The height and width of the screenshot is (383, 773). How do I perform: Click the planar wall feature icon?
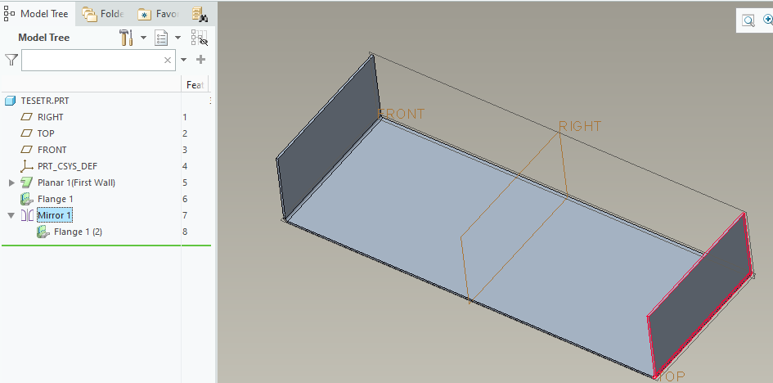[x=27, y=182]
